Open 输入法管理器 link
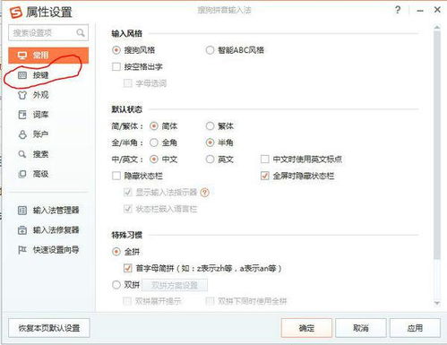The image size is (447, 345). [x=56, y=211]
